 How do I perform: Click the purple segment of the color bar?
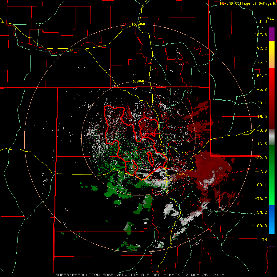pos(272,34)
